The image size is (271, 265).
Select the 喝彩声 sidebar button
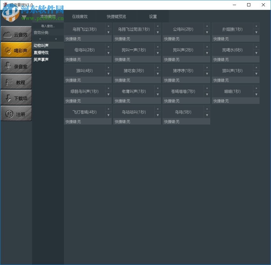coord(16,50)
